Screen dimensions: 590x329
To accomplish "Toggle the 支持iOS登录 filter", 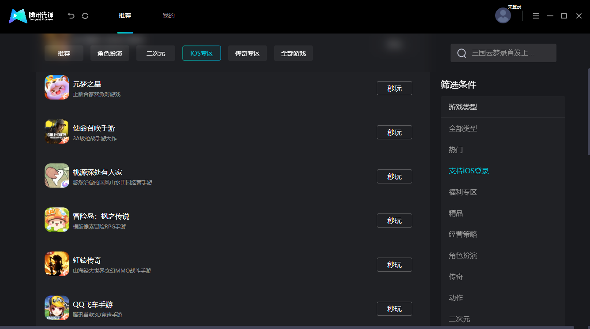I will tap(468, 171).
